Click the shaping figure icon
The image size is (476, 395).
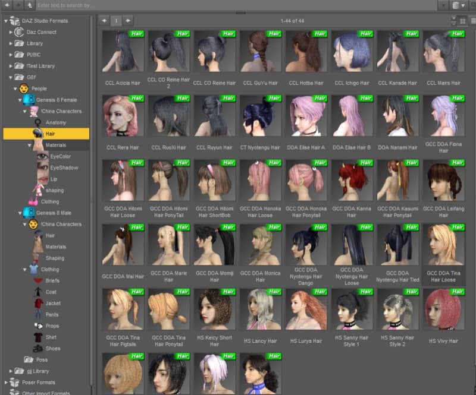click(38, 191)
